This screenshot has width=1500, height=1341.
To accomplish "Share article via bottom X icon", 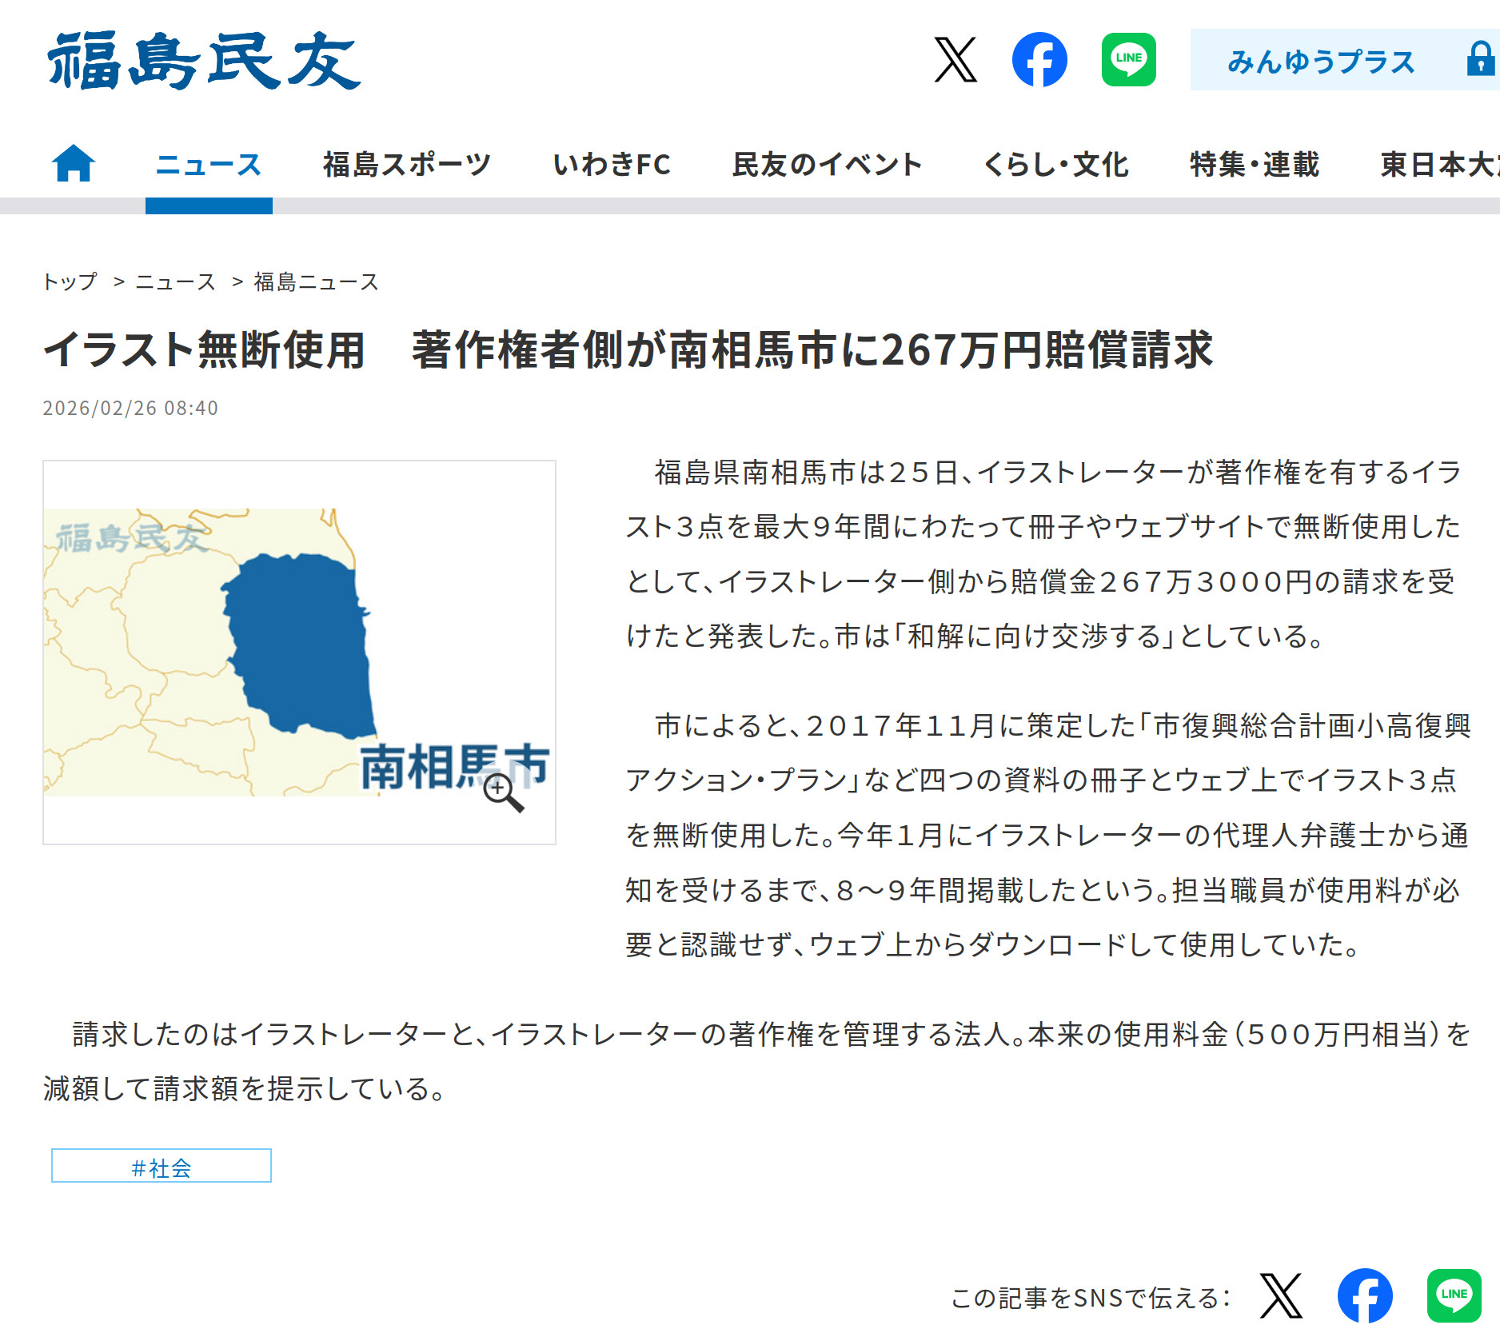I will tap(1281, 1295).
